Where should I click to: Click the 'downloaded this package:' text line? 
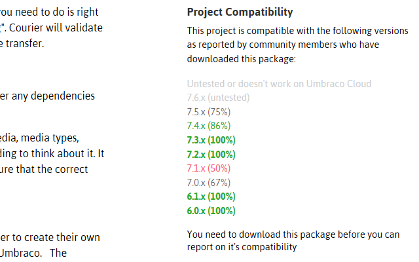[x=242, y=58]
